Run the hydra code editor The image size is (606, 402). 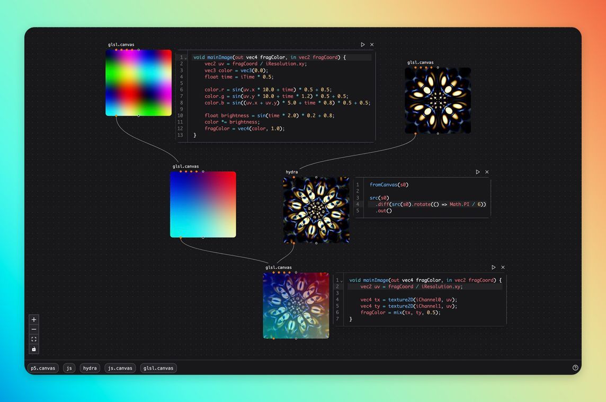click(478, 172)
